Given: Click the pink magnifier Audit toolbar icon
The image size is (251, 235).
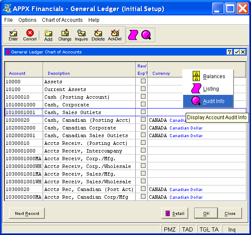Looking at the screenshot, I should click(146, 35).
